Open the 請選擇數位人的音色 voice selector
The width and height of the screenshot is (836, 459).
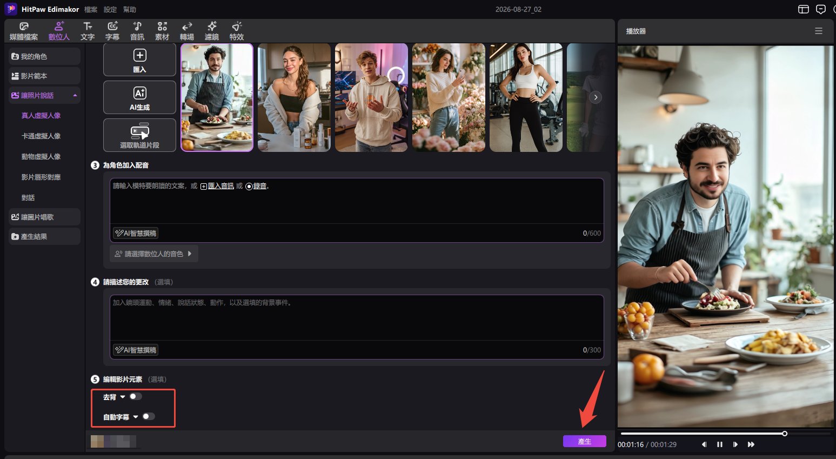point(154,254)
